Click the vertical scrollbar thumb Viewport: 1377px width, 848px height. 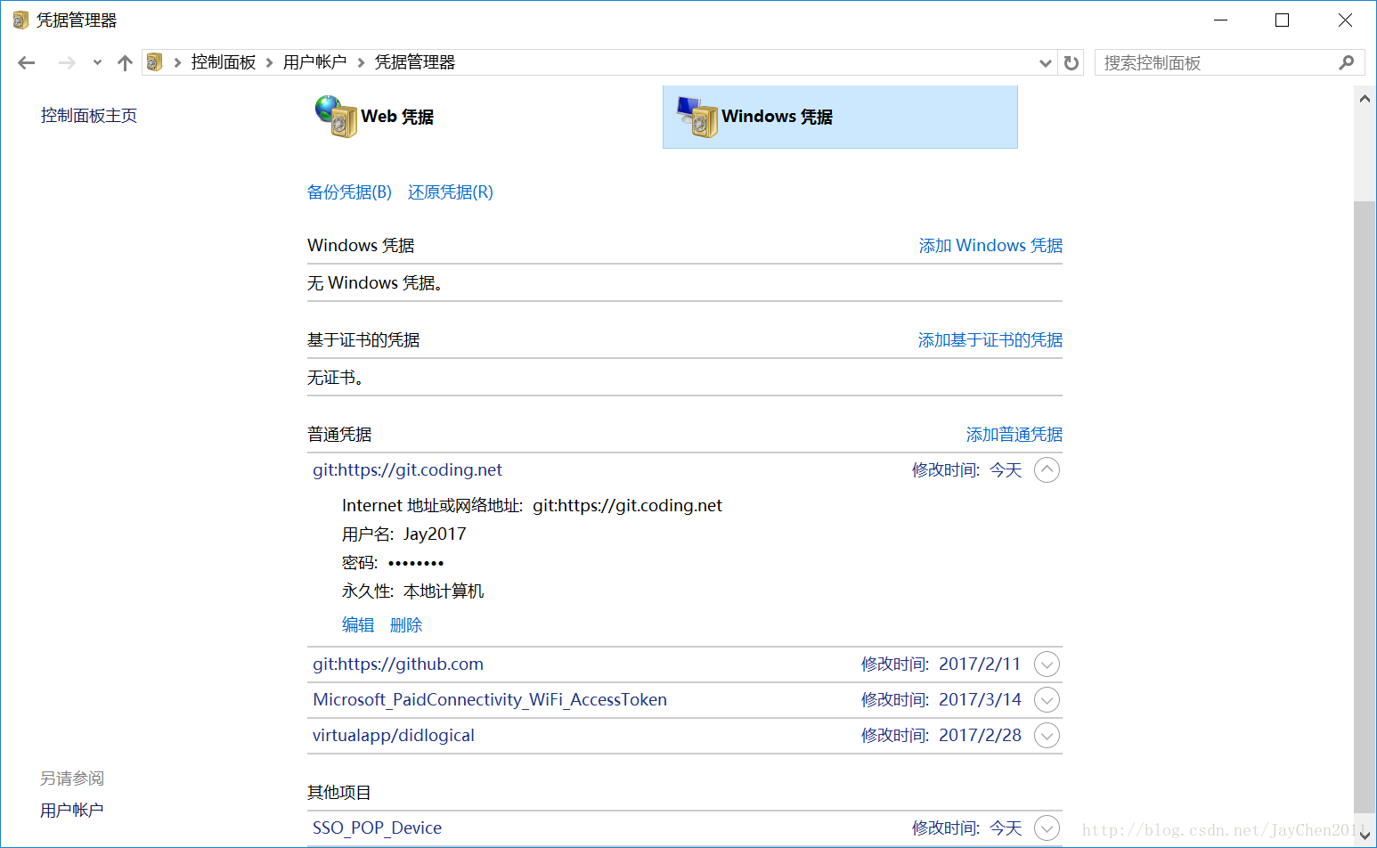click(1365, 508)
